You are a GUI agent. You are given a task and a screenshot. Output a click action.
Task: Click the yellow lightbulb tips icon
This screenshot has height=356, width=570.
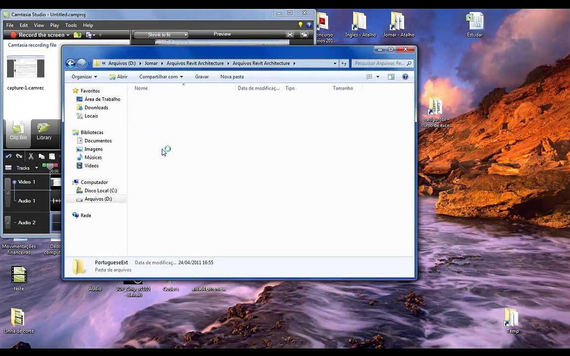tap(300, 25)
